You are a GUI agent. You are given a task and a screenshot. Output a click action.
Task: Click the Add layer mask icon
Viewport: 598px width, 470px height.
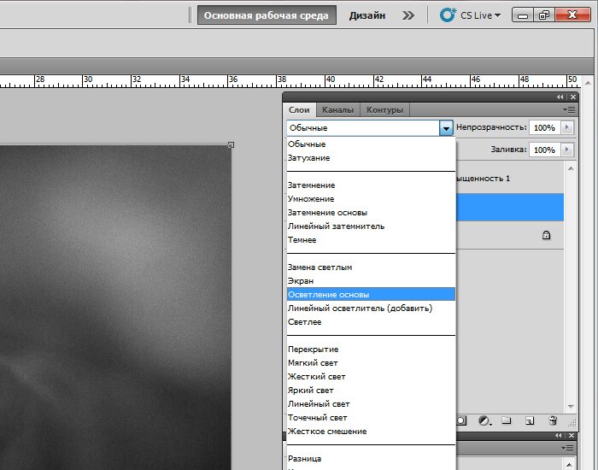pyautogui.click(x=461, y=420)
